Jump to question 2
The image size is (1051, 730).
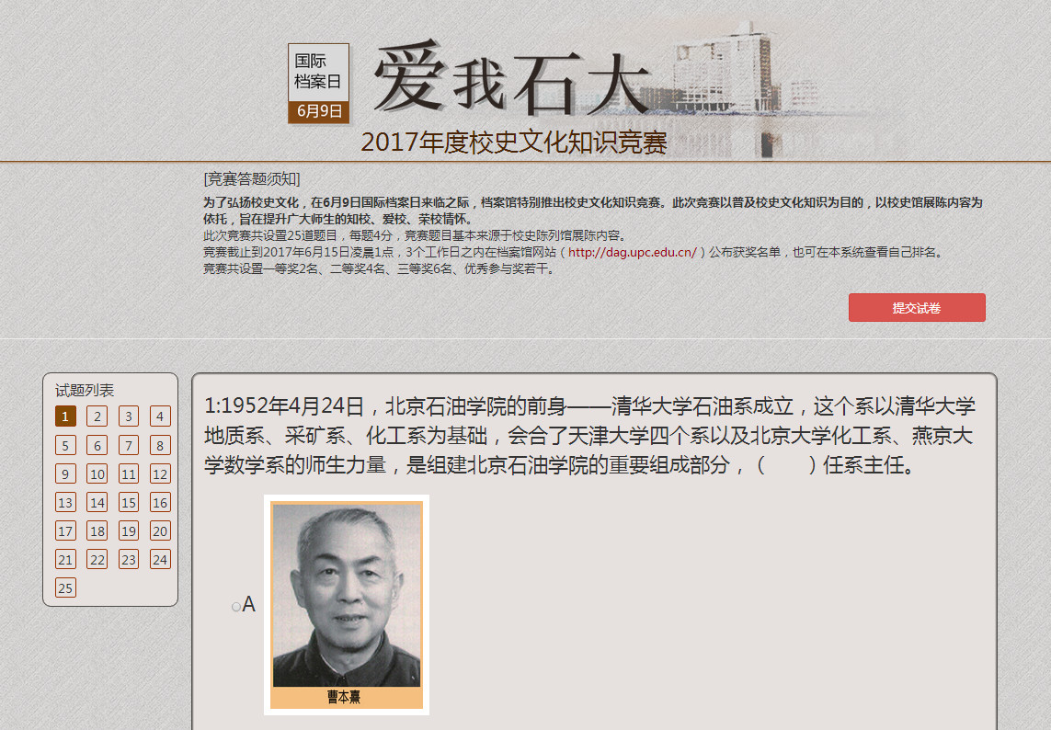[x=97, y=416]
